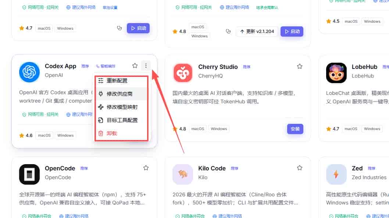389x218 pixels.
Task: Click the OpenCode app logo
Action: [x=29, y=174]
